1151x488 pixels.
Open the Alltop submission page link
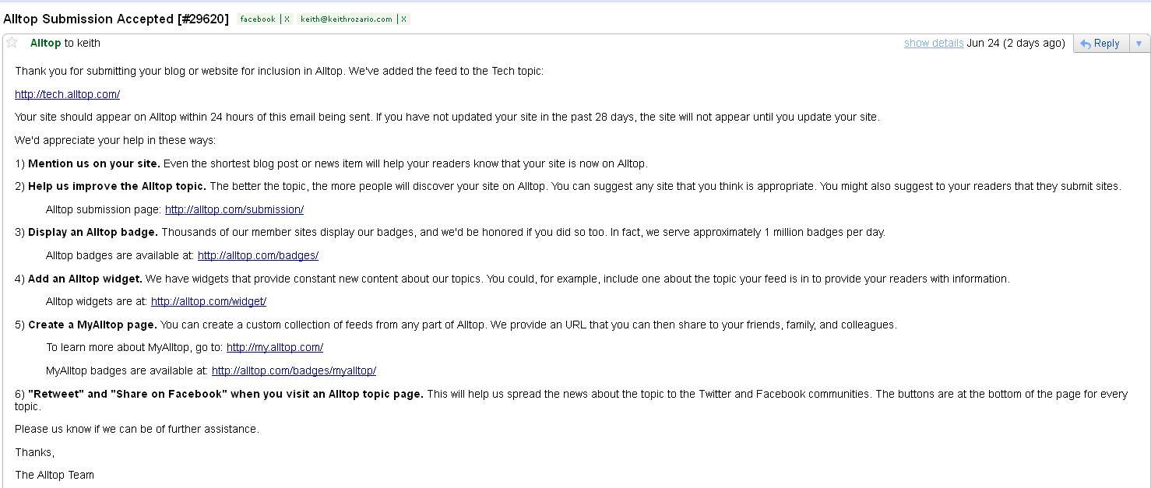[234, 209]
